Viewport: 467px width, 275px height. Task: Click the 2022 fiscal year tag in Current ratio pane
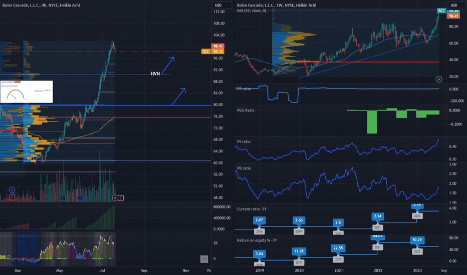pos(417,216)
